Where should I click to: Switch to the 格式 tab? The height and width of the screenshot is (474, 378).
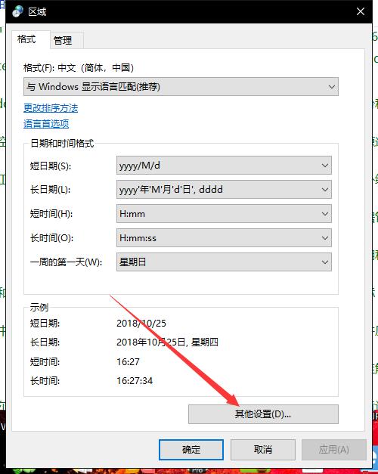(x=27, y=39)
